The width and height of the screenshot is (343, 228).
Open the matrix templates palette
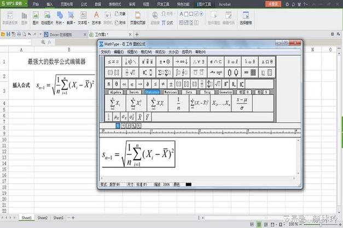(250, 73)
